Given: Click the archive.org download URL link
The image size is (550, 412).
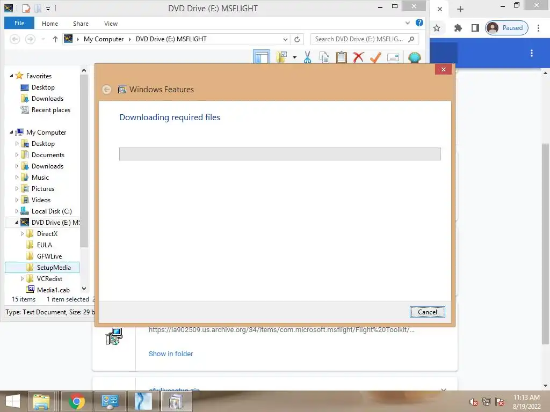Looking at the screenshot, I should (x=281, y=330).
